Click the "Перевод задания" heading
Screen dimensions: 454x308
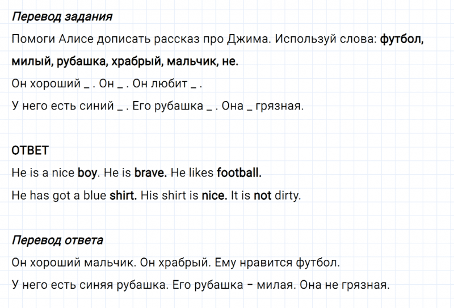pyautogui.click(x=62, y=16)
